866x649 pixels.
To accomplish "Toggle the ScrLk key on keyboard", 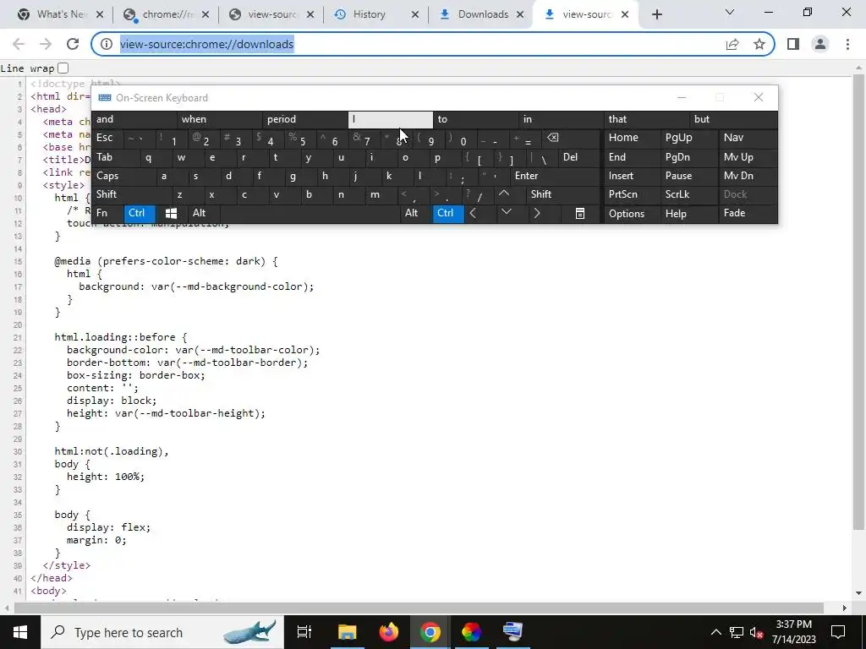I will coord(688,194).
